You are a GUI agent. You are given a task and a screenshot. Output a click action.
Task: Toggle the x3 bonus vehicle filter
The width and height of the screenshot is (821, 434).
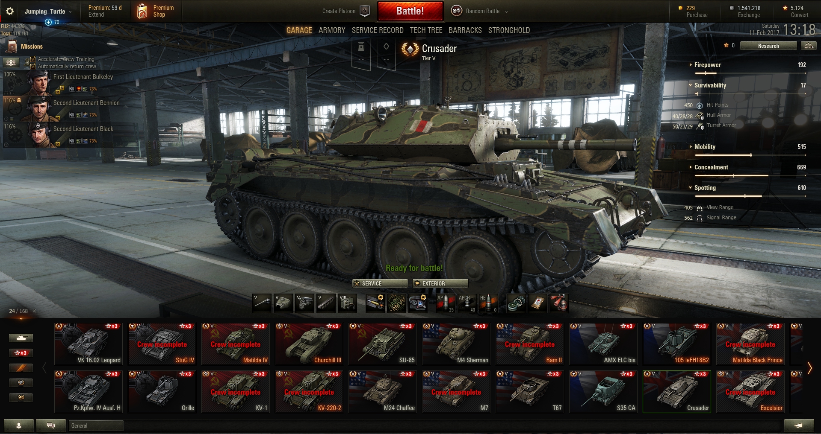(x=21, y=353)
